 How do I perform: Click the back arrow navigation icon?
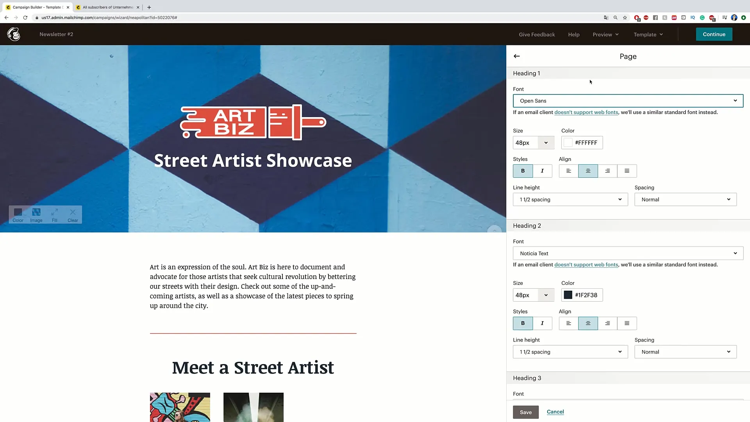517,55
